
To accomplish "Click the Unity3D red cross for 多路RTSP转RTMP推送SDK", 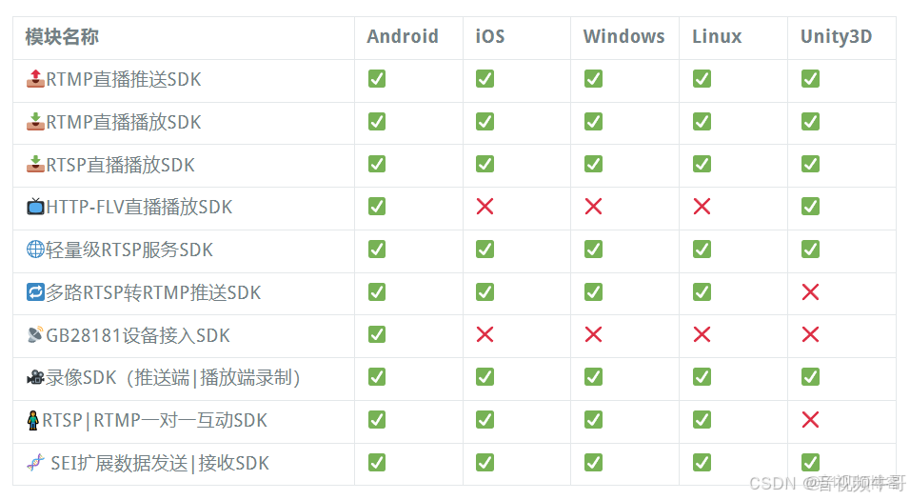I will 810,292.
